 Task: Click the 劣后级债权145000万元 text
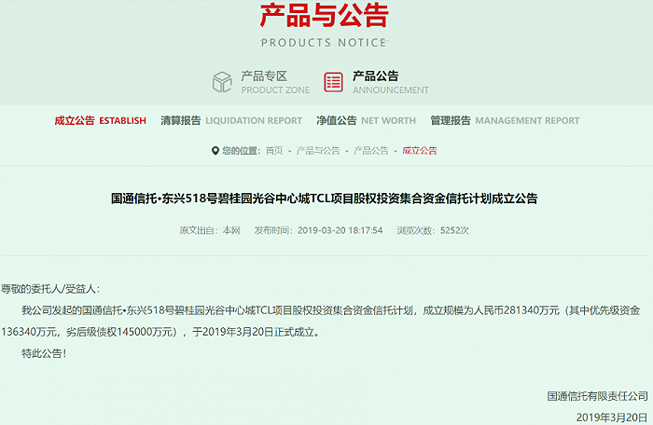(x=118, y=332)
